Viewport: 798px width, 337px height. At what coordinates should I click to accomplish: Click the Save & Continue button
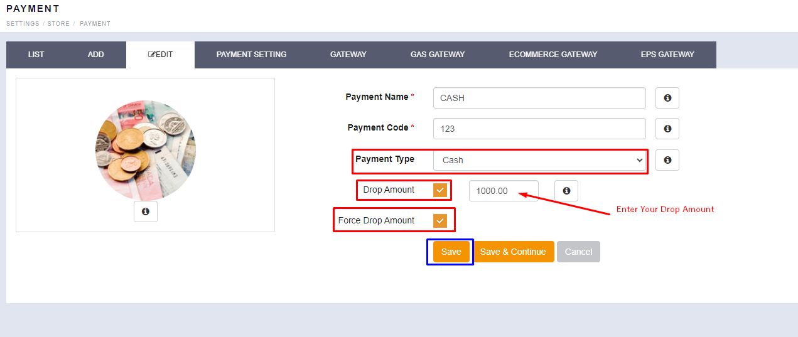[x=513, y=252]
